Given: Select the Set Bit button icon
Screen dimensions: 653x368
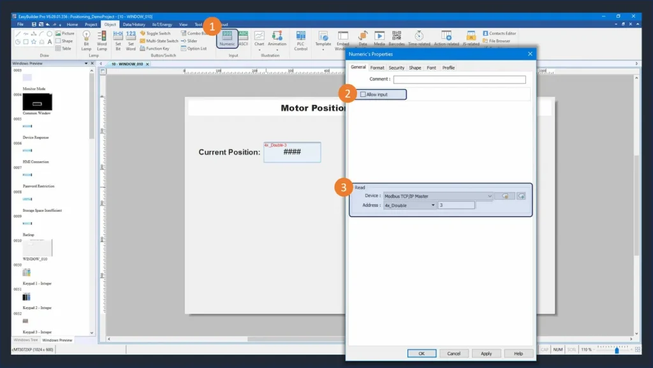Looking at the screenshot, I should pos(118,40).
